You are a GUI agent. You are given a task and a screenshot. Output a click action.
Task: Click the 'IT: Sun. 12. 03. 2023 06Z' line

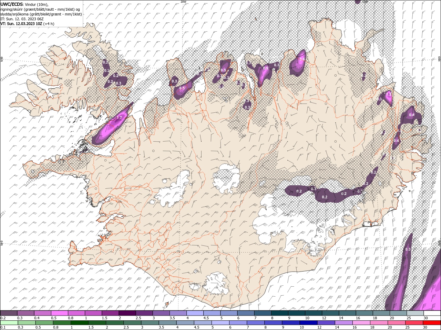click(x=22, y=19)
